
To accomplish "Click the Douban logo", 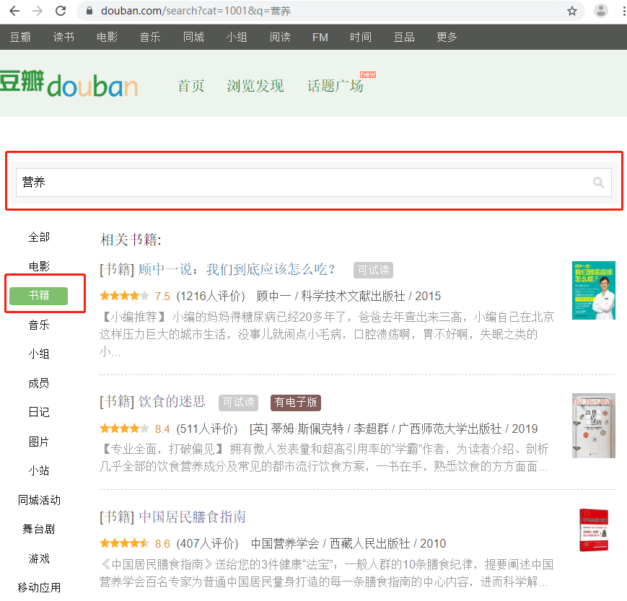I will [69, 85].
